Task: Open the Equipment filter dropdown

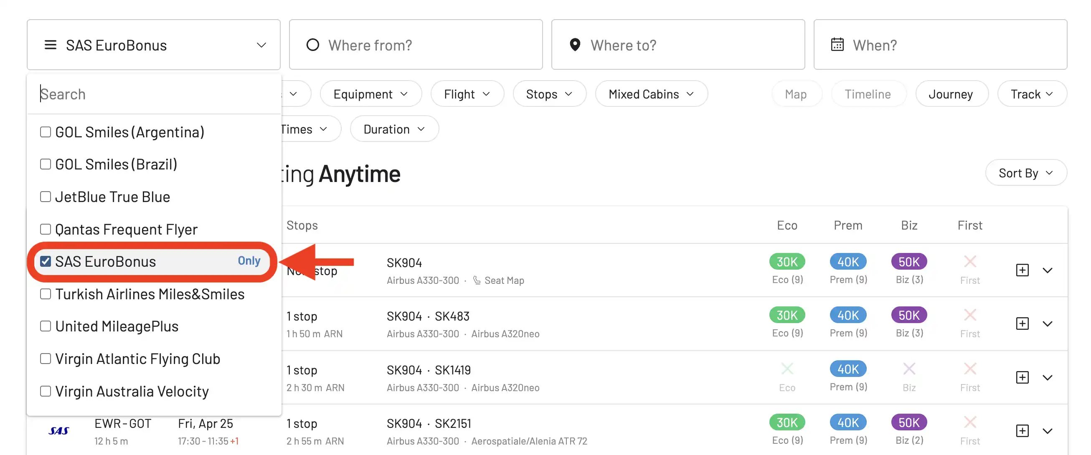Action: (x=370, y=94)
